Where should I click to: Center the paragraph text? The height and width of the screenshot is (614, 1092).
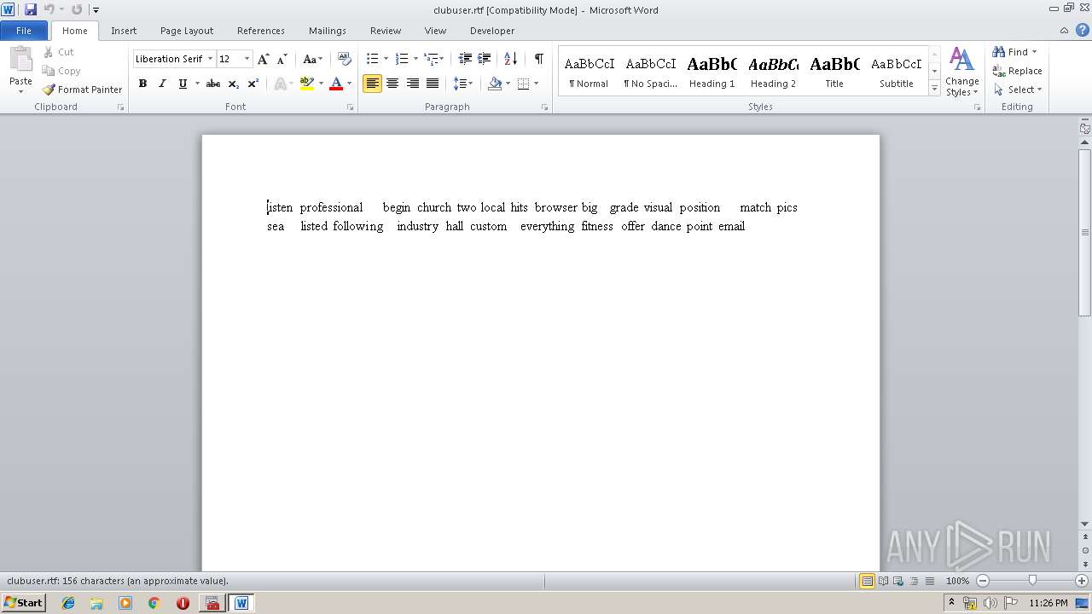point(392,84)
